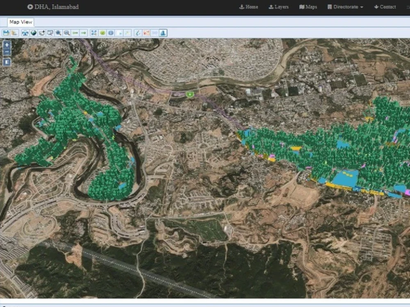The image size is (410, 307).
Task: Click the Save icon on the toolbar
Action: pos(6,33)
